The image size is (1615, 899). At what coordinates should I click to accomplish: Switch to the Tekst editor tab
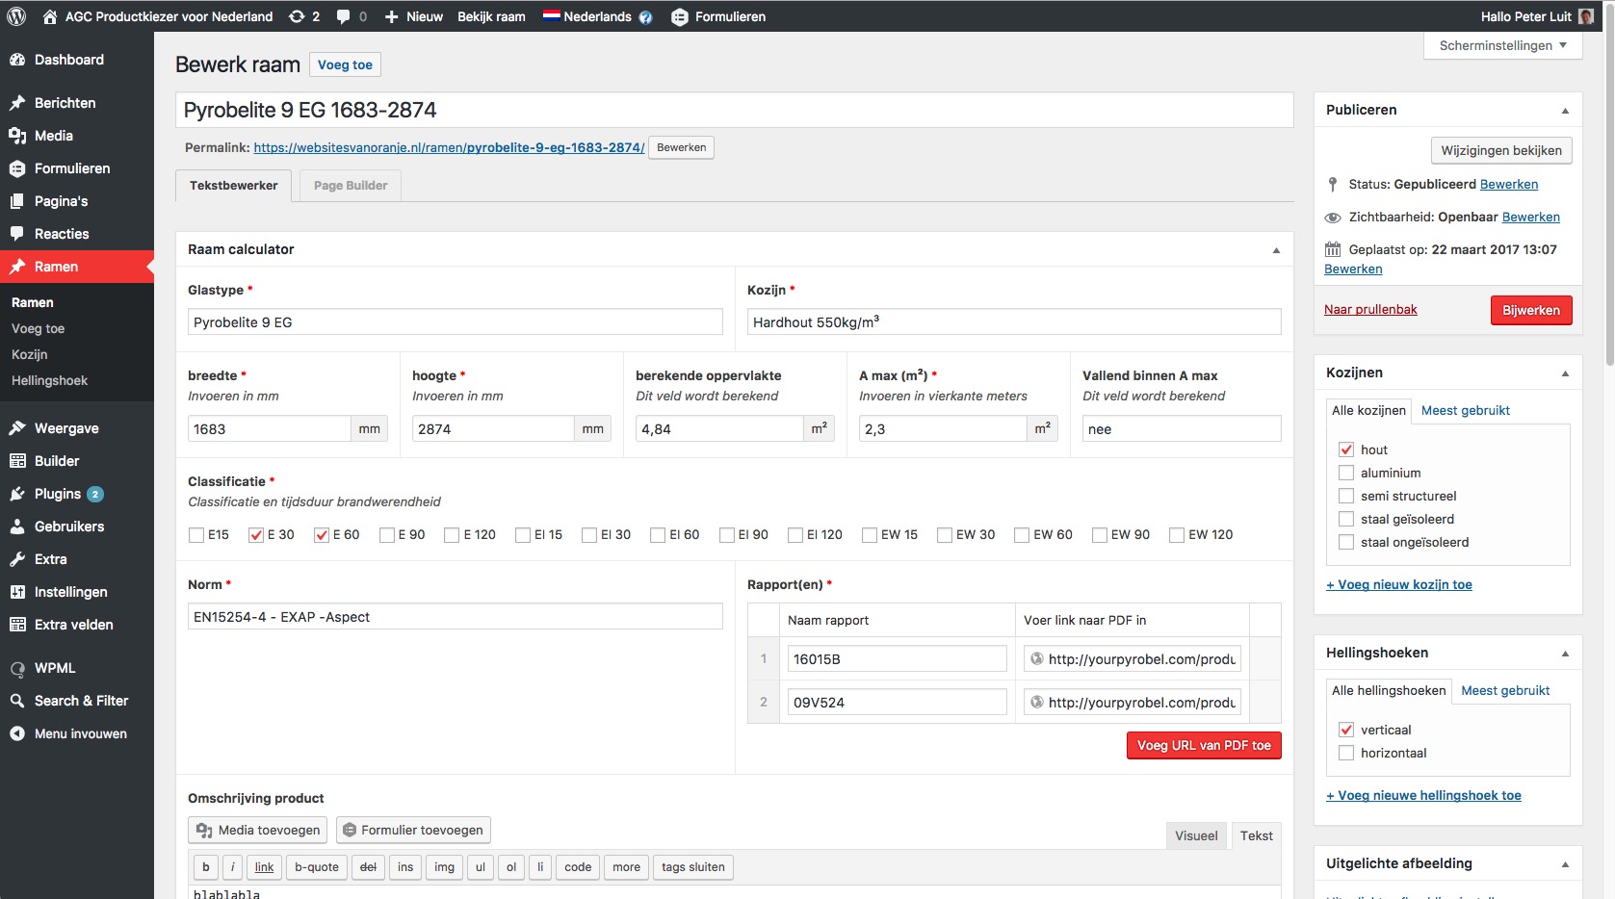pyautogui.click(x=1256, y=835)
